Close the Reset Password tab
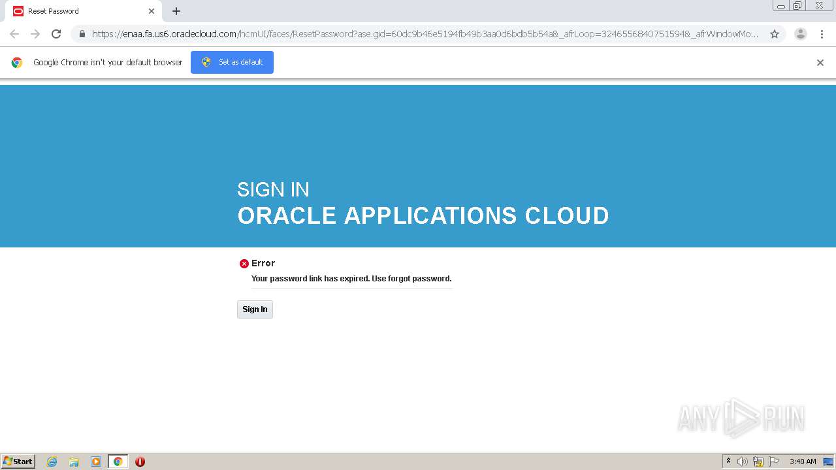This screenshot has width=836, height=470. click(152, 11)
